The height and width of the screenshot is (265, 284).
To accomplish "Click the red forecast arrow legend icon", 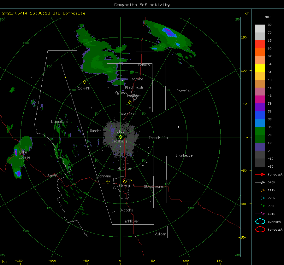I will (x=260, y=174).
